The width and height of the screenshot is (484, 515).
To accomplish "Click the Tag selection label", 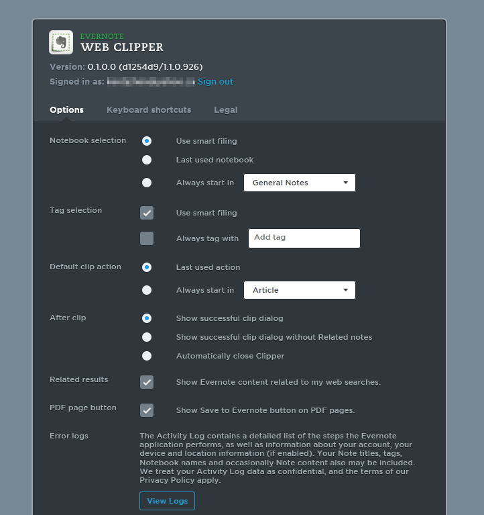I will pos(76,210).
